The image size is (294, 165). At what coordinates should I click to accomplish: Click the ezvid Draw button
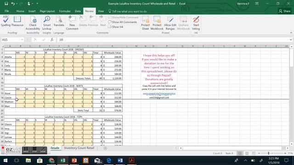click(x=43, y=150)
